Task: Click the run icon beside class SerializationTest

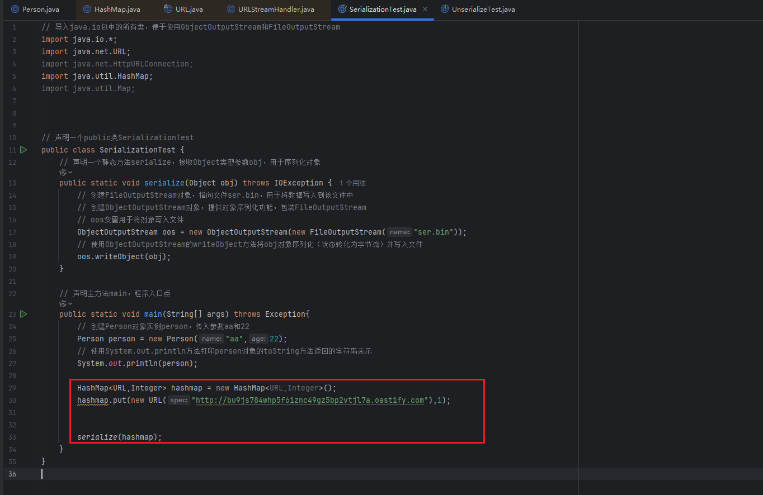Action: pyautogui.click(x=23, y=150)
